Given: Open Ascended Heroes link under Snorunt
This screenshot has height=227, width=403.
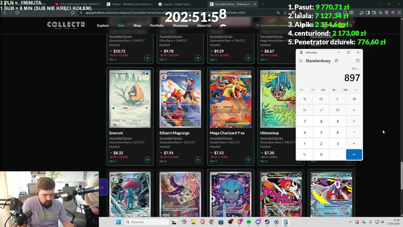Looking at the screenshot, I should pyautogui.click(x=120, y=138).
